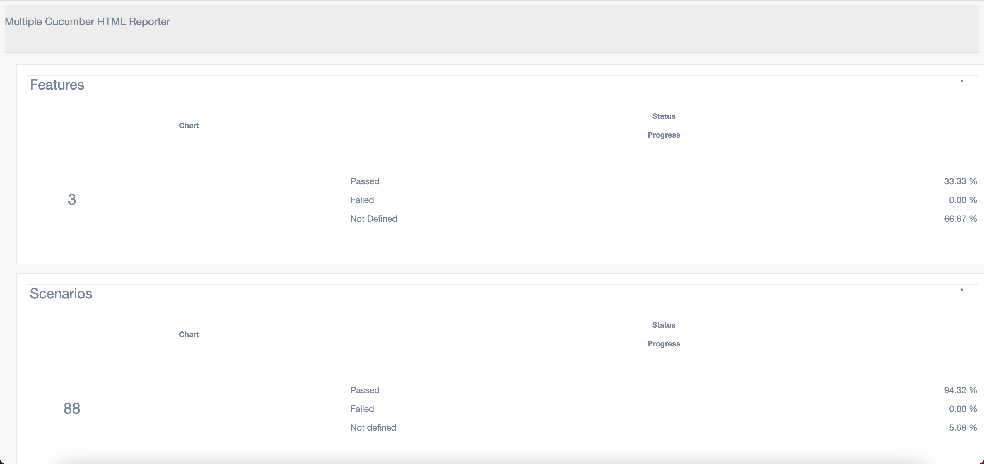Open the Multiple Cucumber HTML Reporter title link
The width and height of the screenshot is (984, 464).
click(x=87, y=21)
